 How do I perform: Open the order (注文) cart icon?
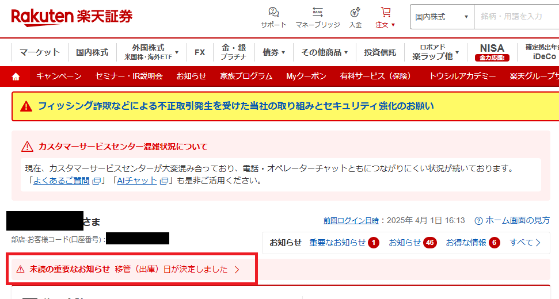[385, 13]
